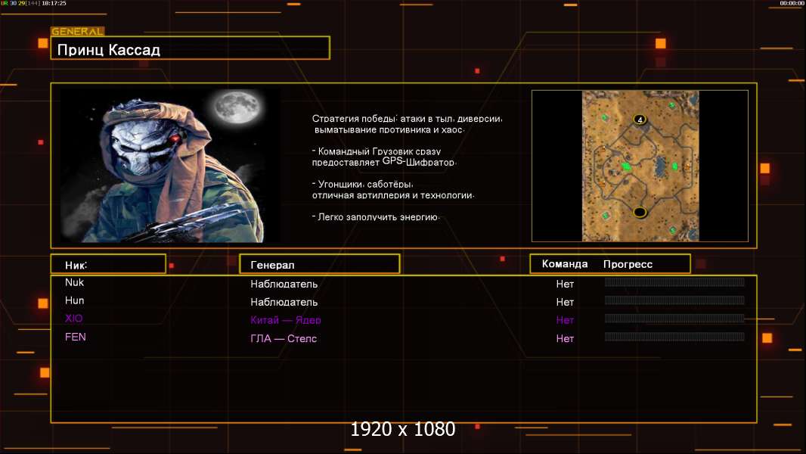
Task: Click the Ник: column header
Action: click(108, 265)
